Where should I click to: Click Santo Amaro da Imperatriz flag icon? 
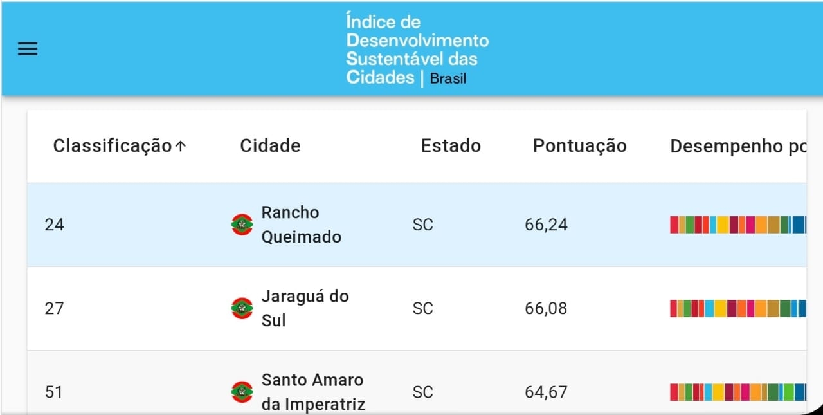pyautogui.click(x=242, y=392)
